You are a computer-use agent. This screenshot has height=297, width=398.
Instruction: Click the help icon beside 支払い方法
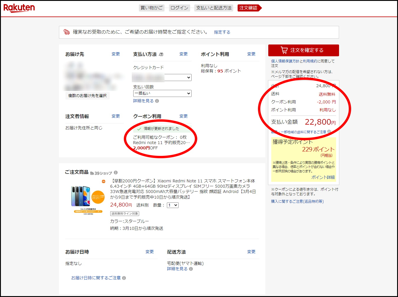(x=161, y=54)
